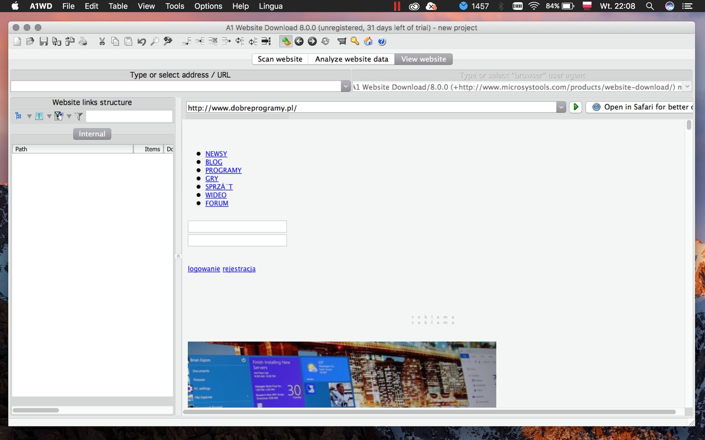Navigate back with the black left arrow

pyautogui.click(x=299, y=41)
